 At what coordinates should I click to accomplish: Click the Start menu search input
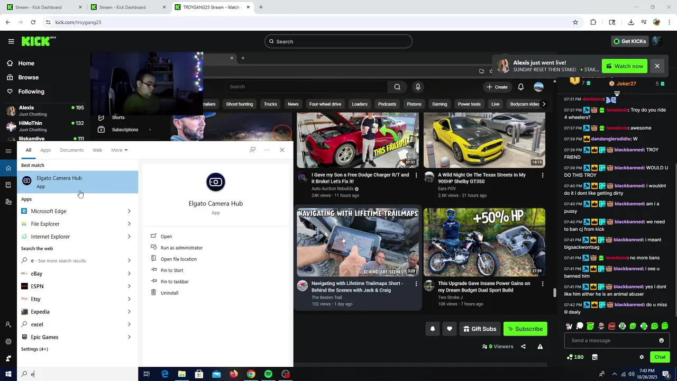(x=78, y=374)
